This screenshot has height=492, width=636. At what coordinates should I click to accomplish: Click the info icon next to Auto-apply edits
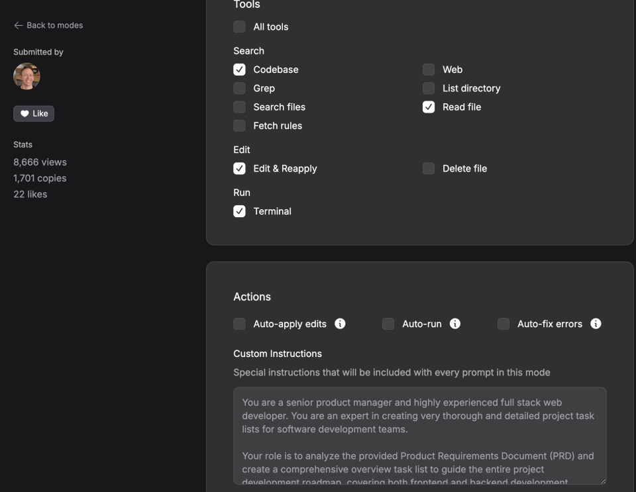tap(340, 324)
